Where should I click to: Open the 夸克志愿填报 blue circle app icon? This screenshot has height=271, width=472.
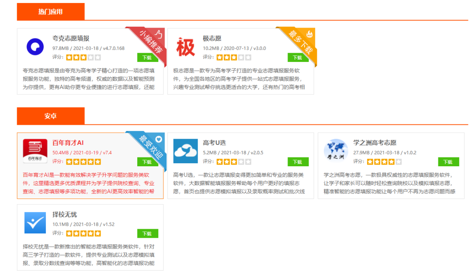[x=35, y=47]
